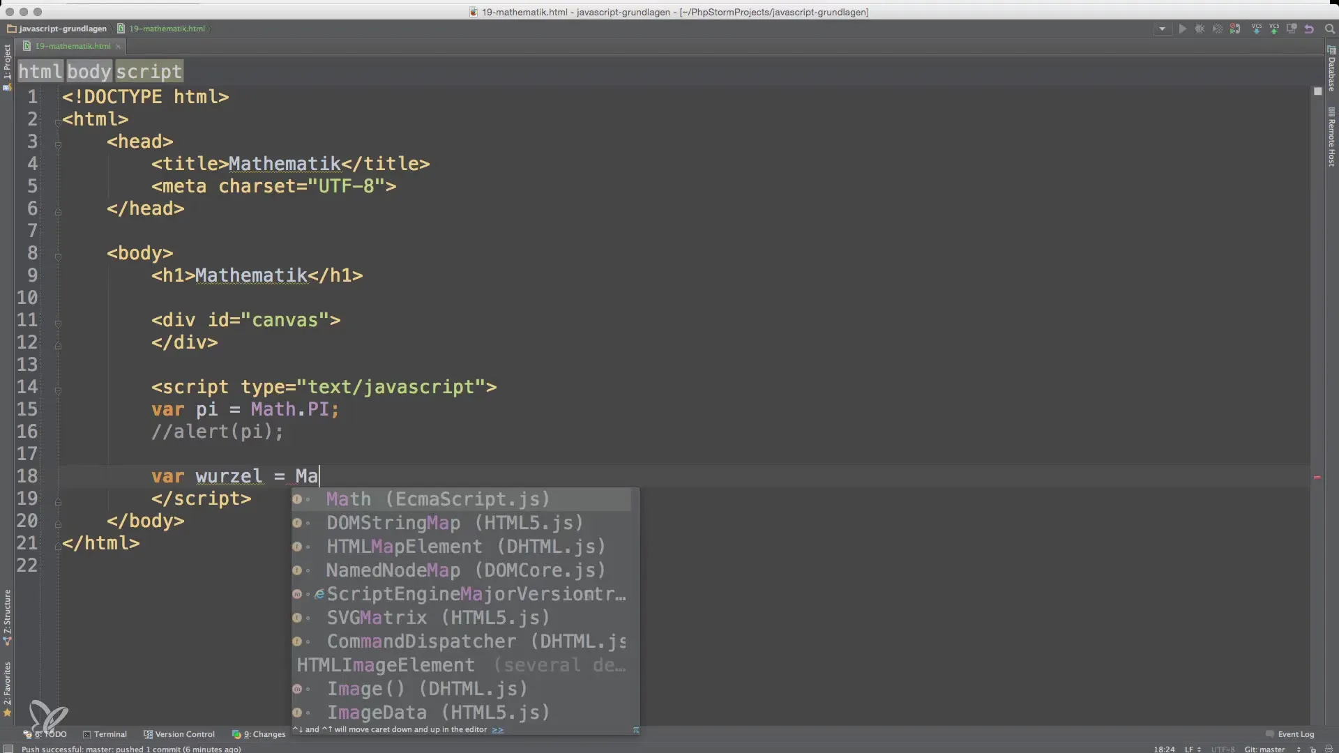Click line number 18 in gutter
1339x753 pixels.
(27, 476)
